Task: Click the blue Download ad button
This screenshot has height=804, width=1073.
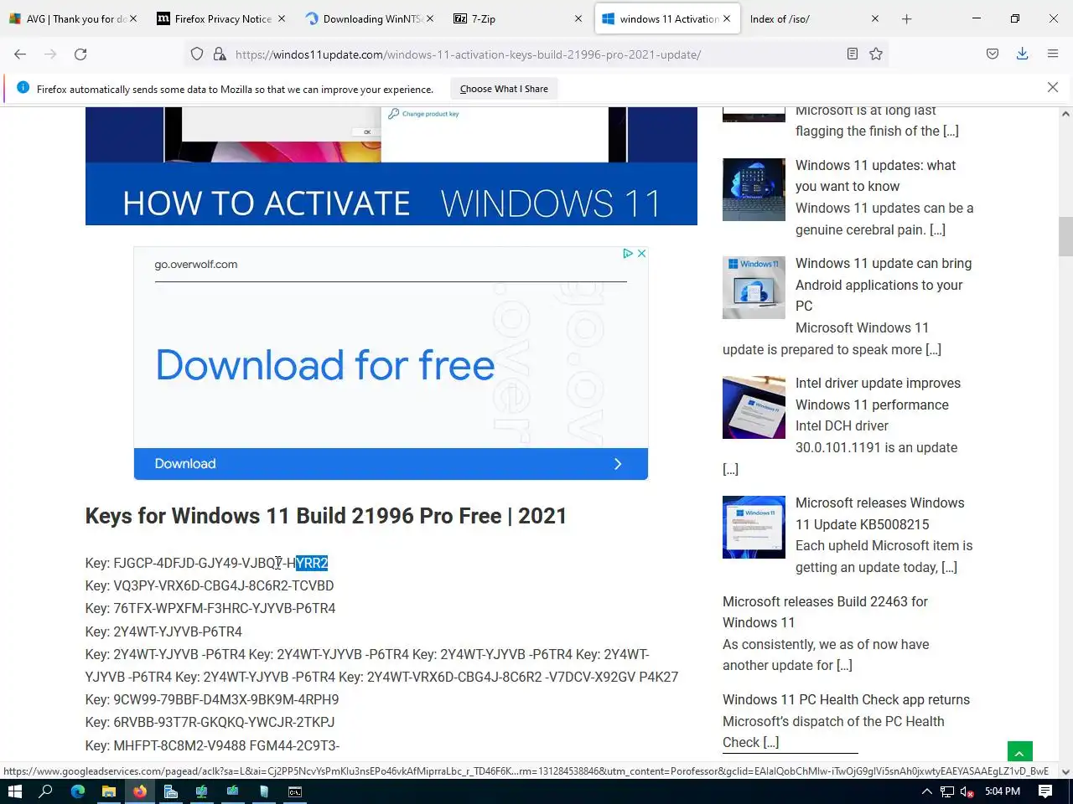Action: [391, 463]
